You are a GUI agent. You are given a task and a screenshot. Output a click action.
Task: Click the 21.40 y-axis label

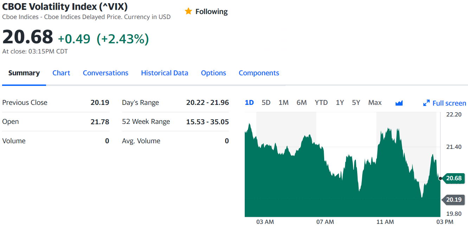click(x=454, y=147)
